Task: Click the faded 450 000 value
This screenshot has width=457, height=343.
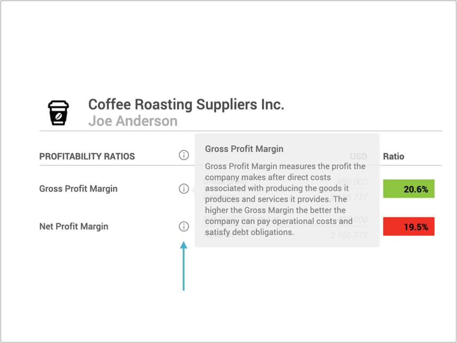Action: 352,182
